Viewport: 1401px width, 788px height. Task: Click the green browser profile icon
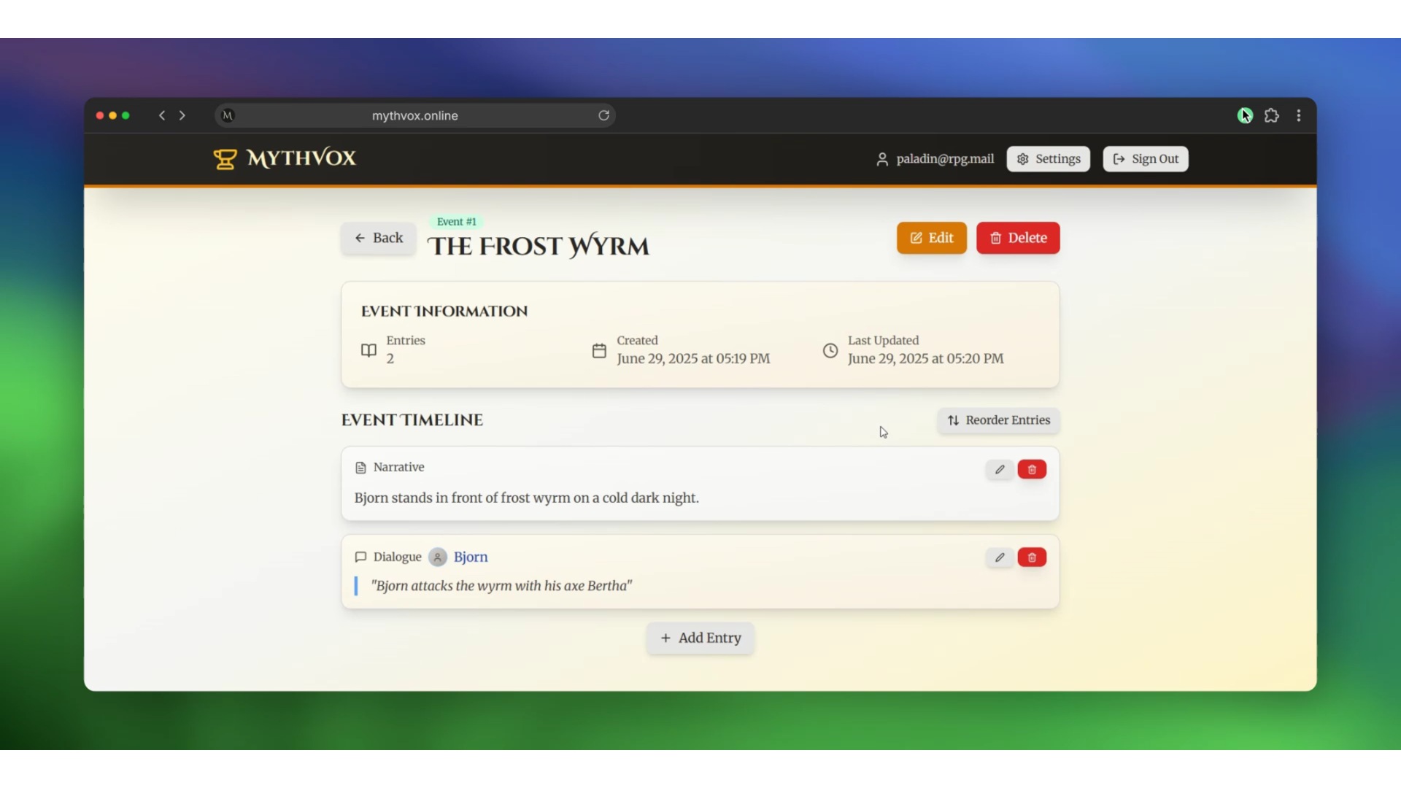click(x=1245, y=115)
